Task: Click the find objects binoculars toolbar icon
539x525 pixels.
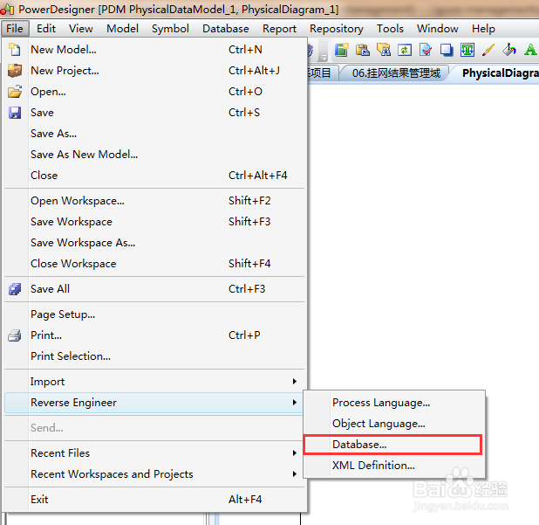Action: click(x=384, y=50)
